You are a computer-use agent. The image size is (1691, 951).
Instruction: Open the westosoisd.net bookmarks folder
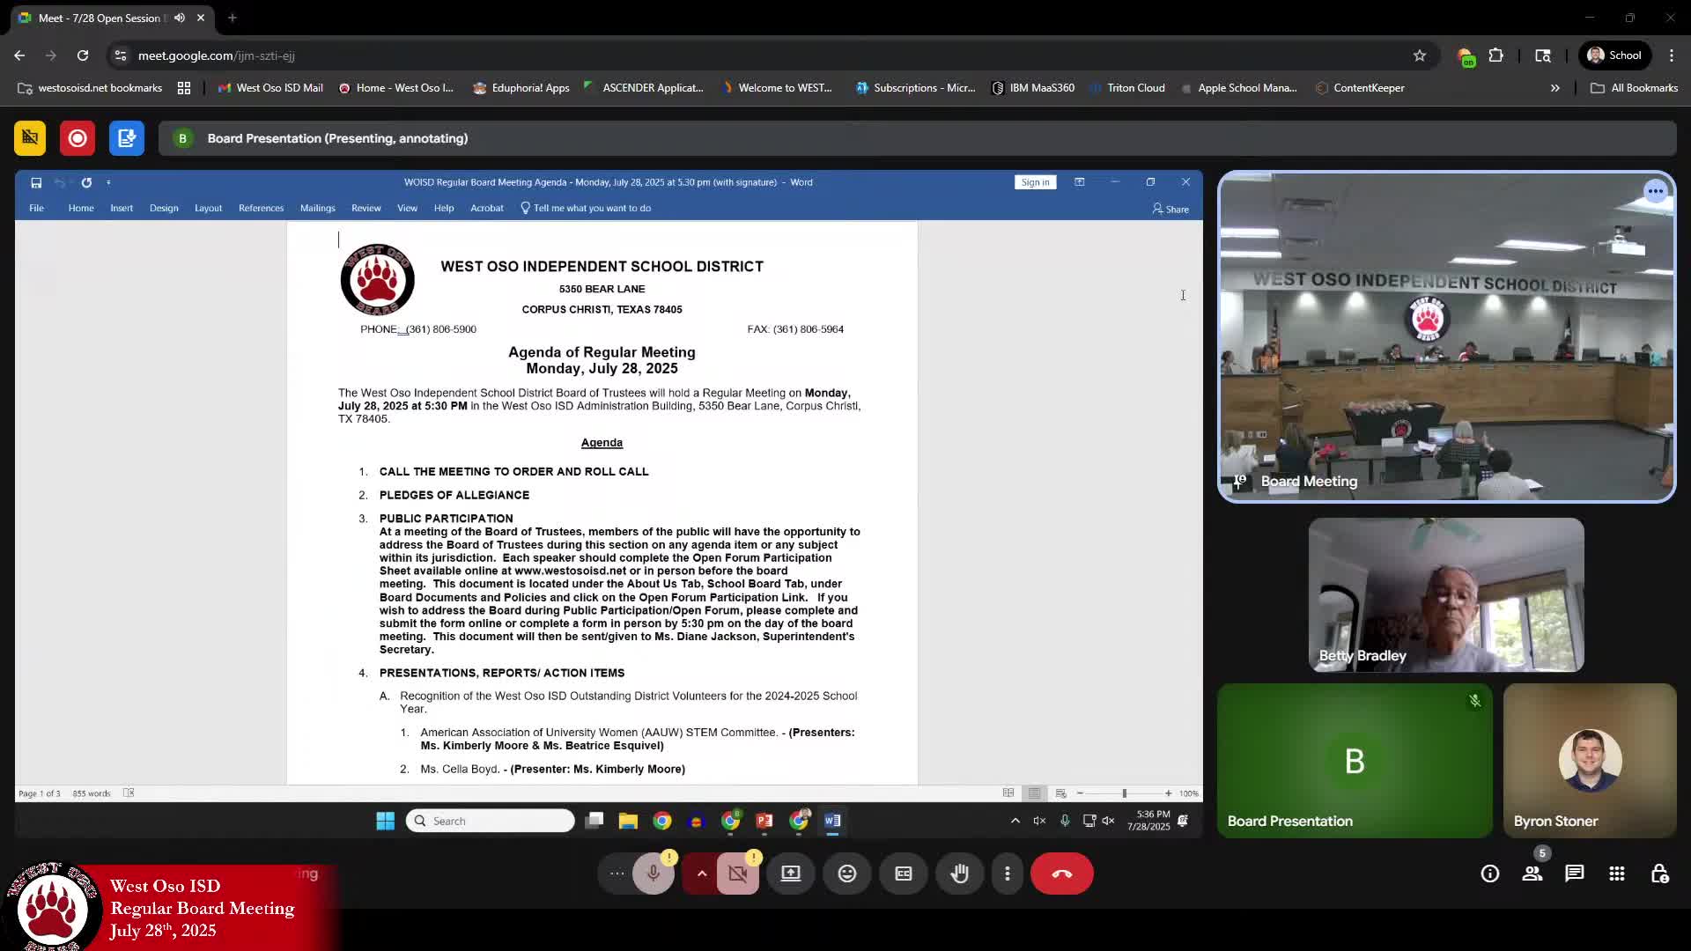pos(90,88)
